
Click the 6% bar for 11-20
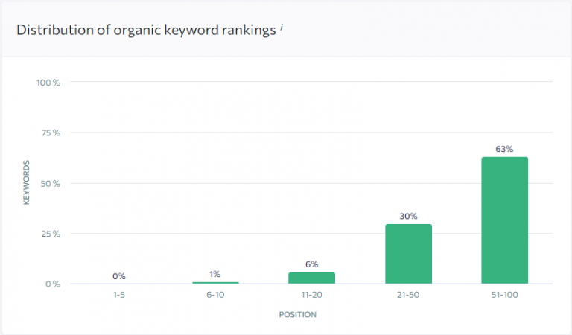[x=311, y=278]
